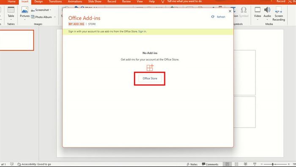Refresh the Office Add-ins list

218,17
